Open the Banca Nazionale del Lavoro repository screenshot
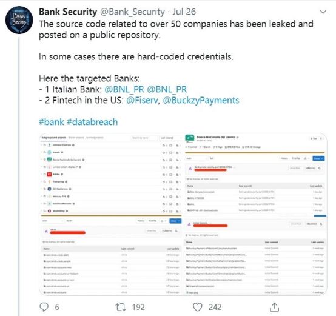Viewport: 336px width, 316px height. (255, 175)
